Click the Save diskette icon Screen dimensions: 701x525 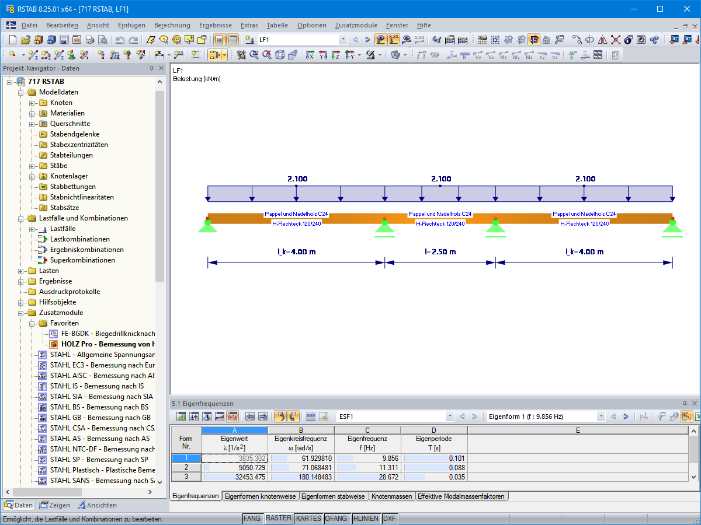pos(64,40)
